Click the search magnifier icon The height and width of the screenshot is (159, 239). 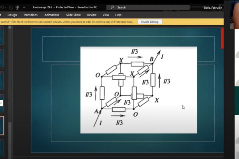[x=113, y=7]
